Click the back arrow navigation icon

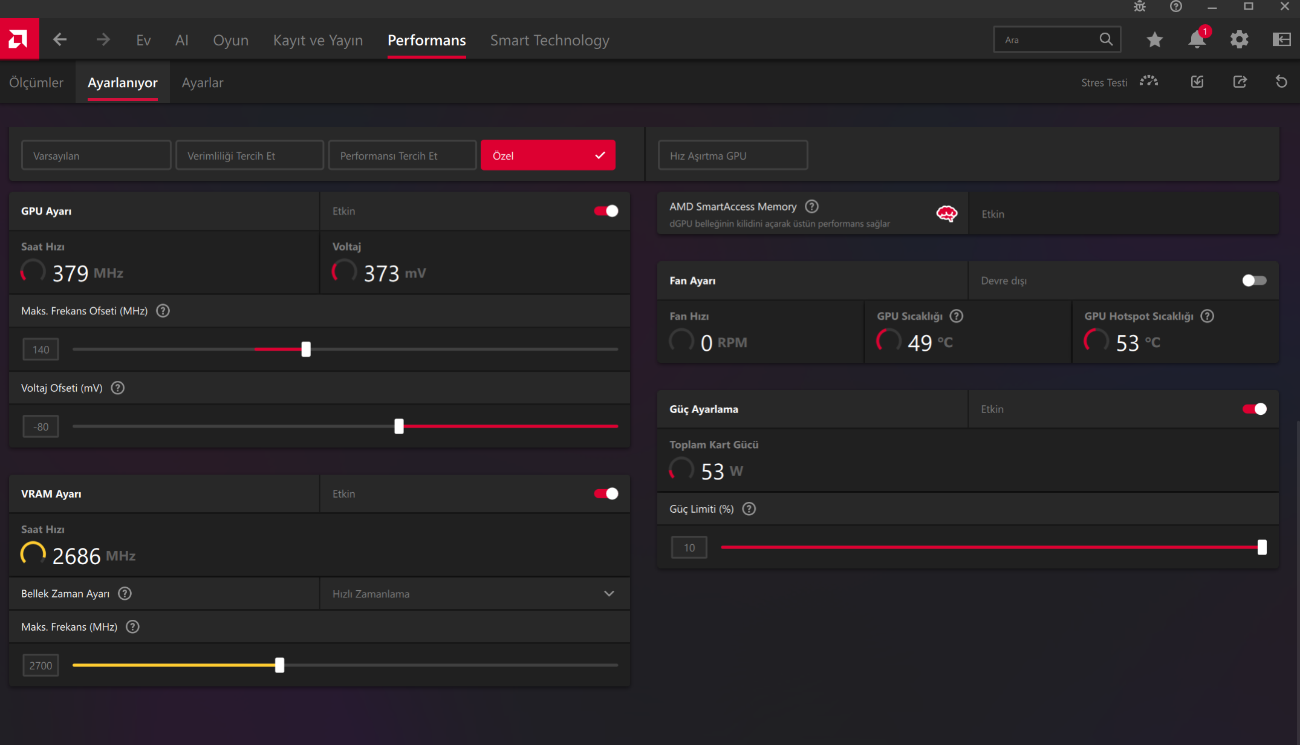60,40
